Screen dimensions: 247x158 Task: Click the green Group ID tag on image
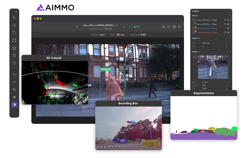(106, 69)
